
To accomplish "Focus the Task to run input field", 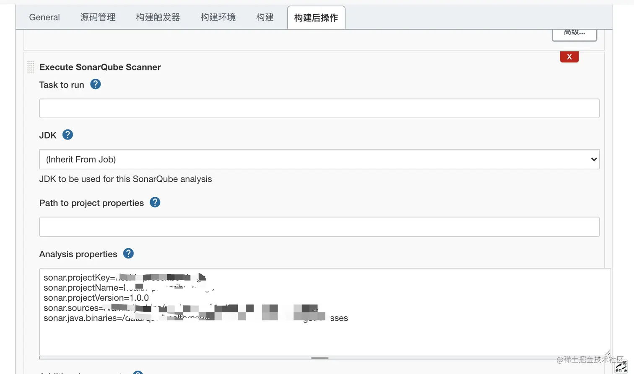I will pyautogui.click(x=319, y=108).
